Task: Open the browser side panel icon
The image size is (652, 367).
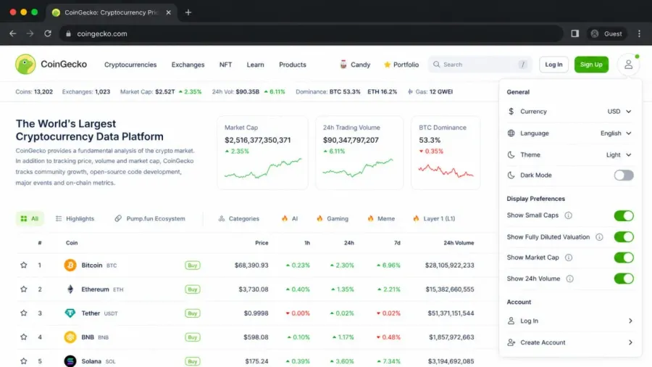Action: [574, 33]
